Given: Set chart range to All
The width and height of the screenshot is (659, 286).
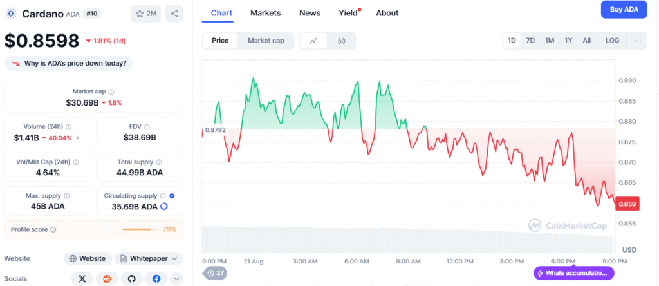Looking at the screenshot, I should pyautogui.click(x=587, y=41).
